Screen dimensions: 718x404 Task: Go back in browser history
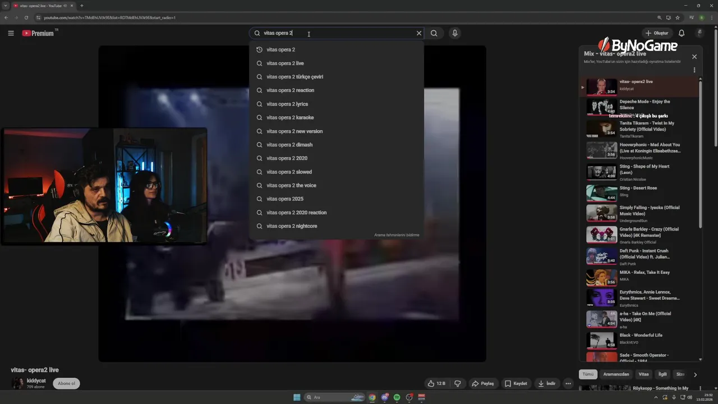6,17
